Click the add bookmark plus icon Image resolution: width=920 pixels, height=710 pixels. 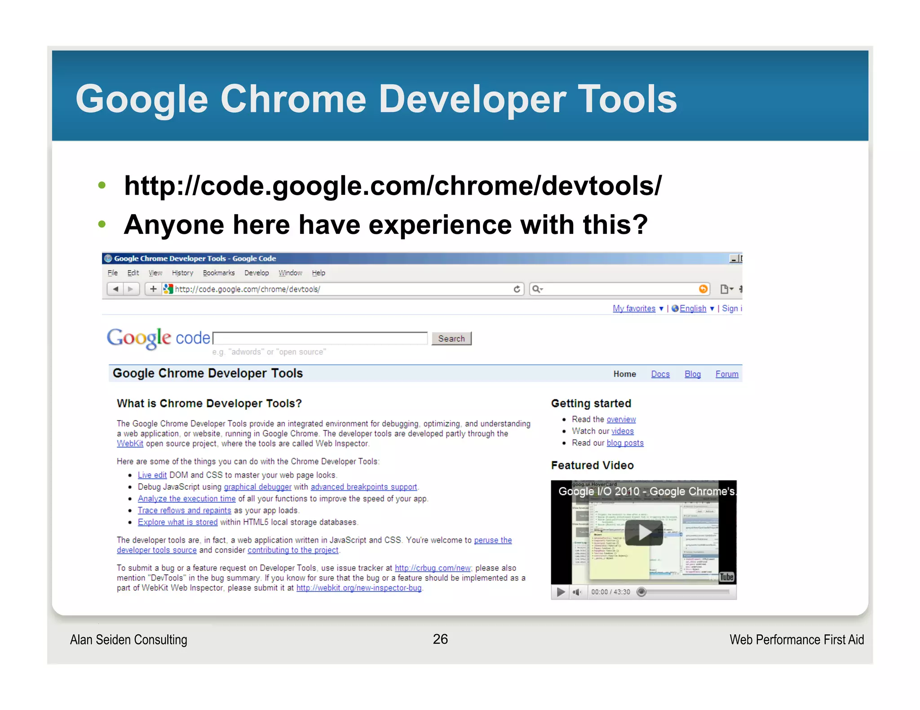(153, 289)
